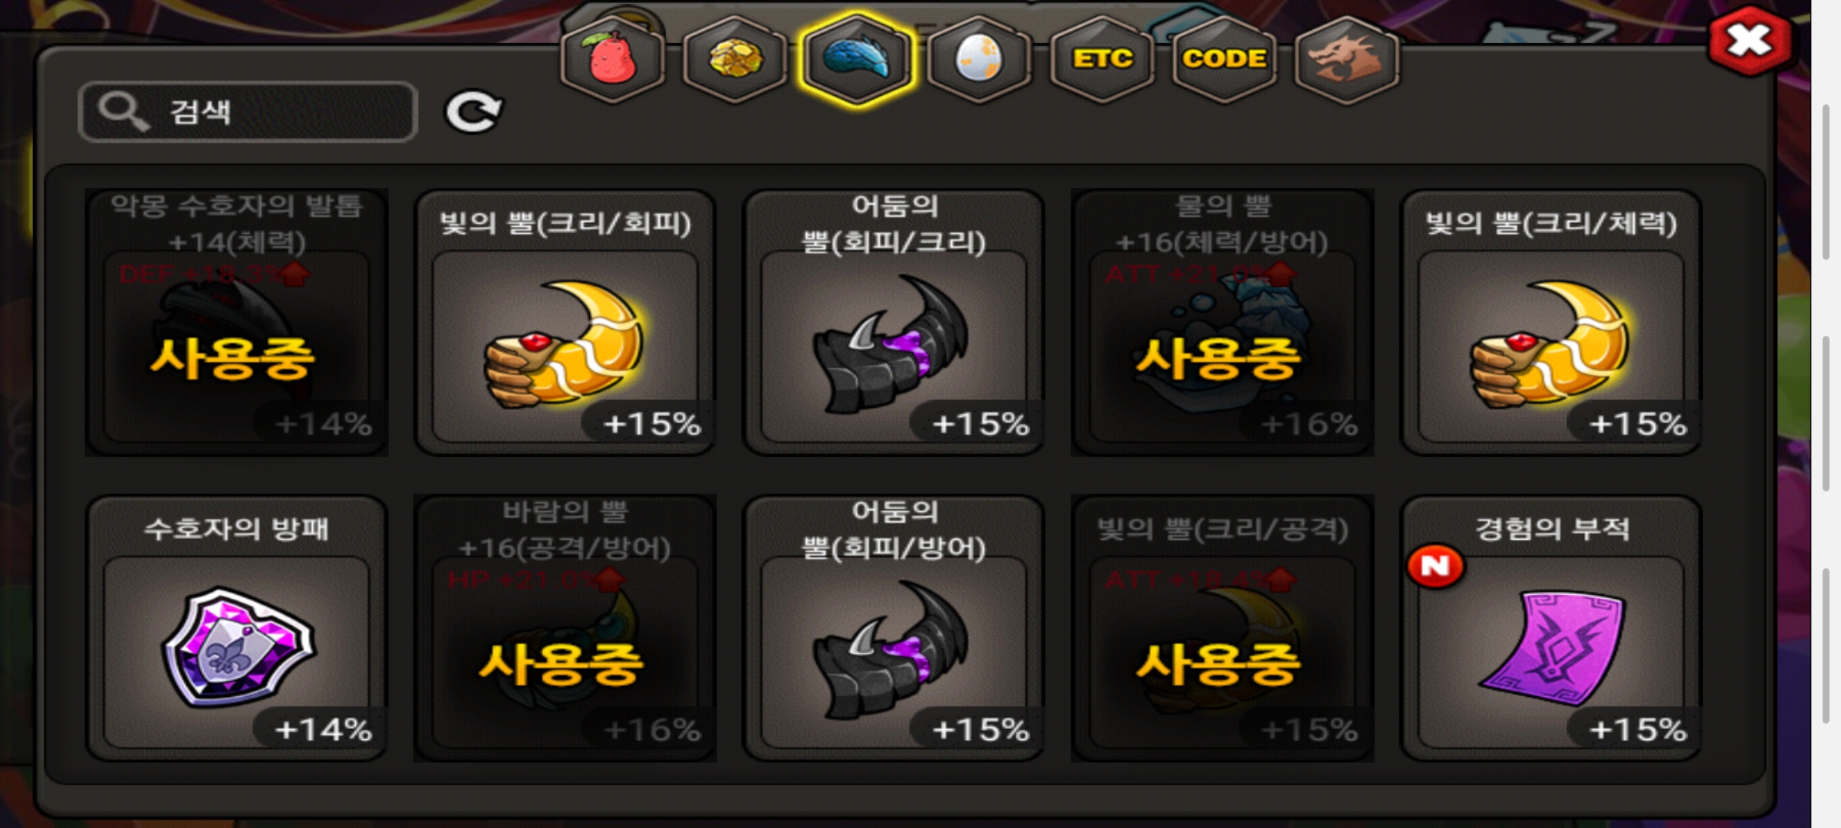Viewport: 1841px width, 828px height.
Task: Click the refresh arrow next to search
Action: coord(474,113)
